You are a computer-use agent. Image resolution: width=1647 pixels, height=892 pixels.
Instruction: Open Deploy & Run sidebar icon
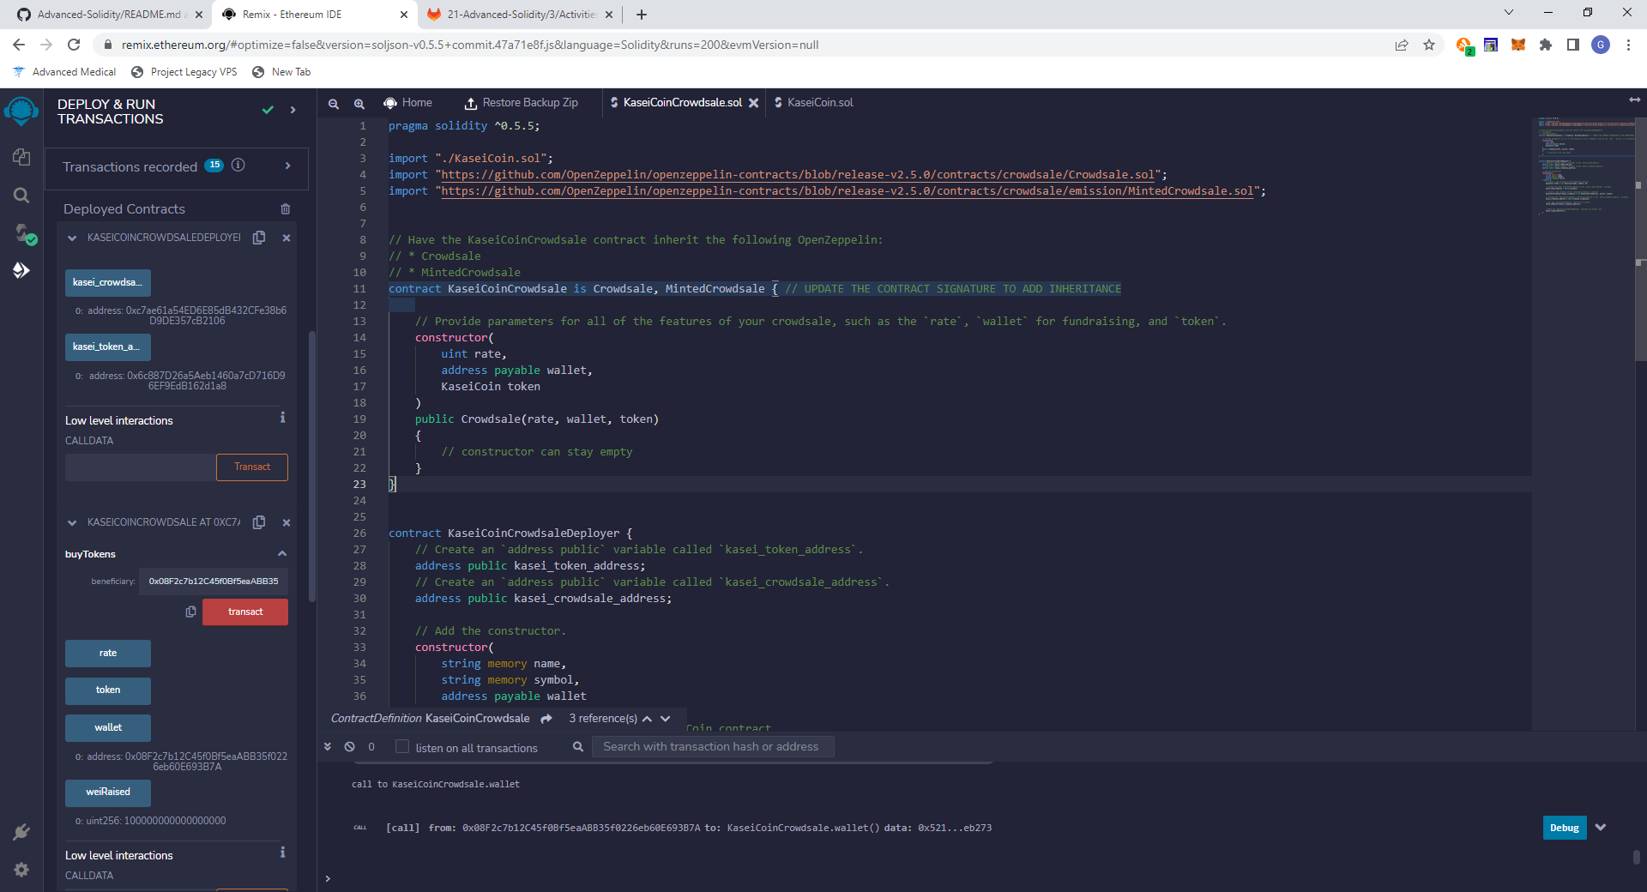click(21, 271)
